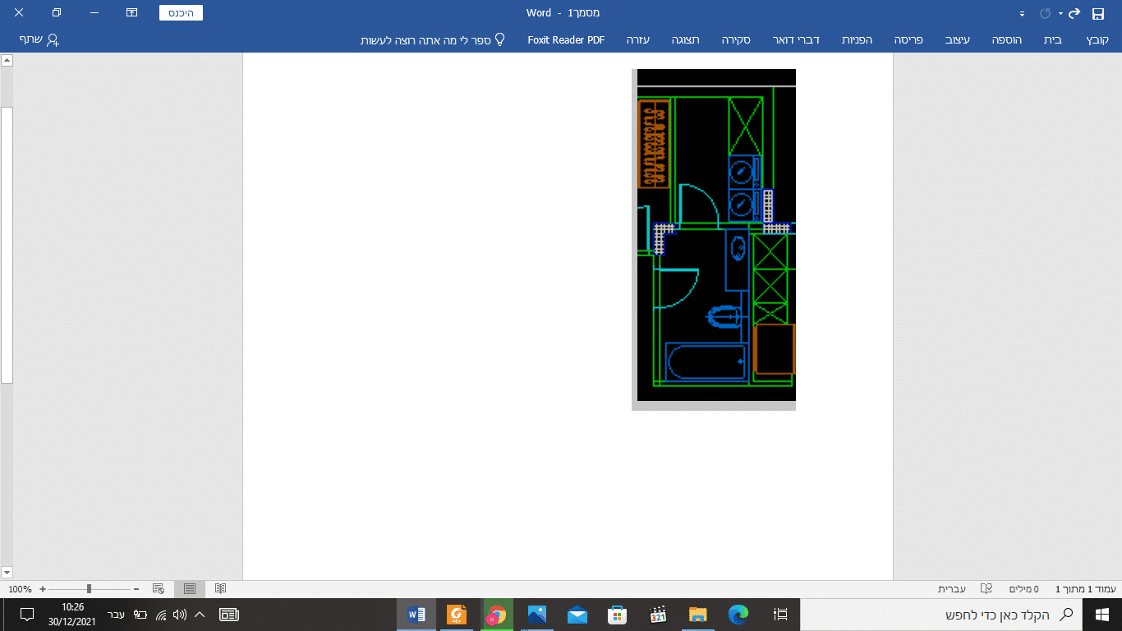Click the היכנס sign-in button

[181, 13]
